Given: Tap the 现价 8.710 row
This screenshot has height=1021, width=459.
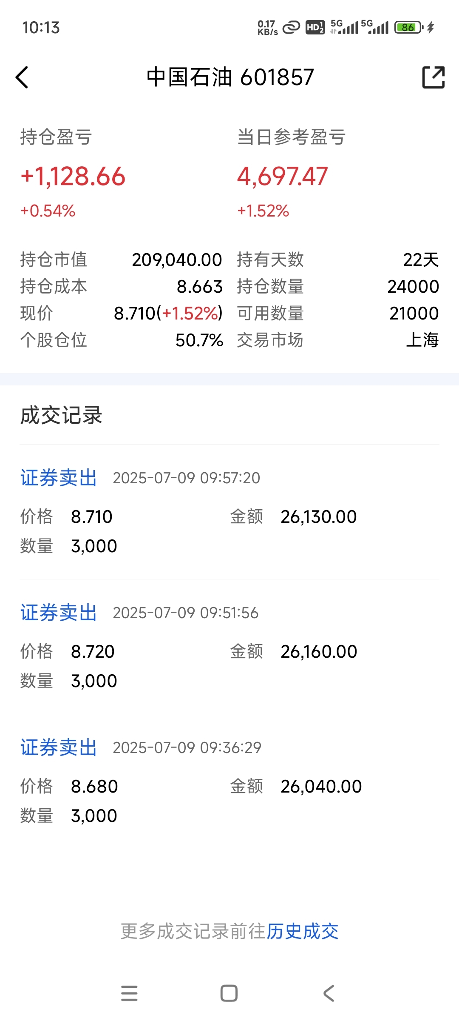Looking at the screenshot, I should [122, 314].
